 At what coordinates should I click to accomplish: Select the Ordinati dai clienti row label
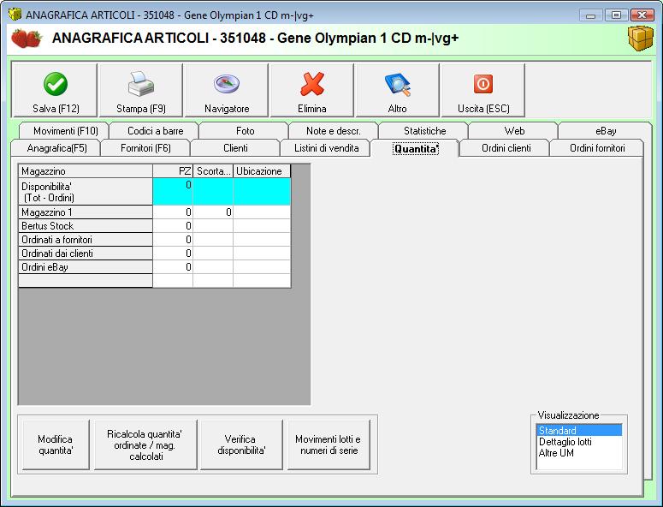(x=86, y=254)
